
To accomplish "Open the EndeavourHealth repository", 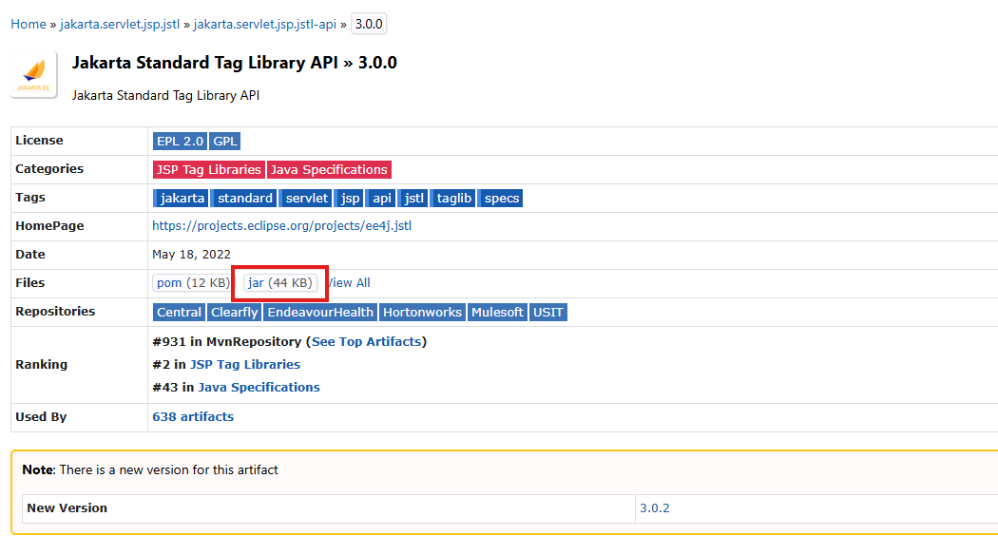I will point(320,313).
